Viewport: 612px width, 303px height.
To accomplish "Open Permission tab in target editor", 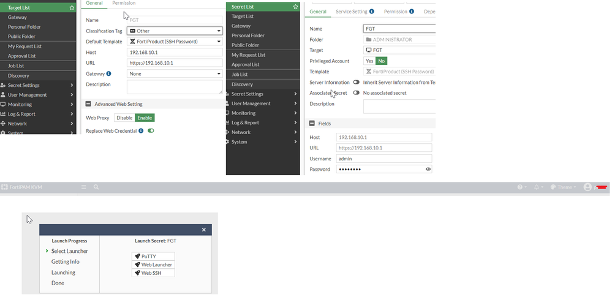I will [124, 3].
